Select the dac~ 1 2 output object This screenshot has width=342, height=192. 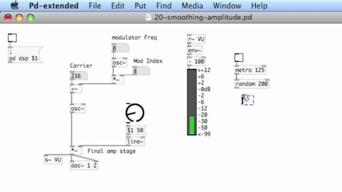(84, 166)
